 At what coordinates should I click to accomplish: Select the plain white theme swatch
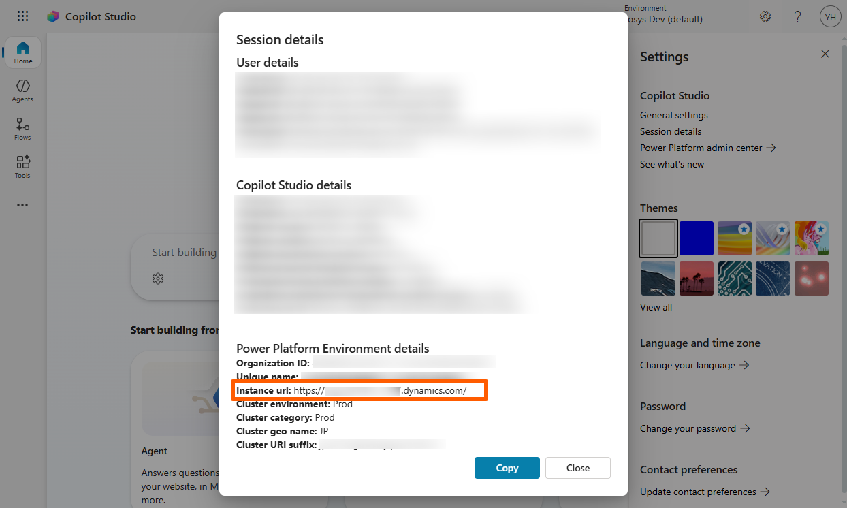click(x=658, y=238)
